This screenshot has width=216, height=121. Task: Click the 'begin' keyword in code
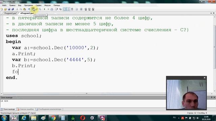tap(13, 42)
